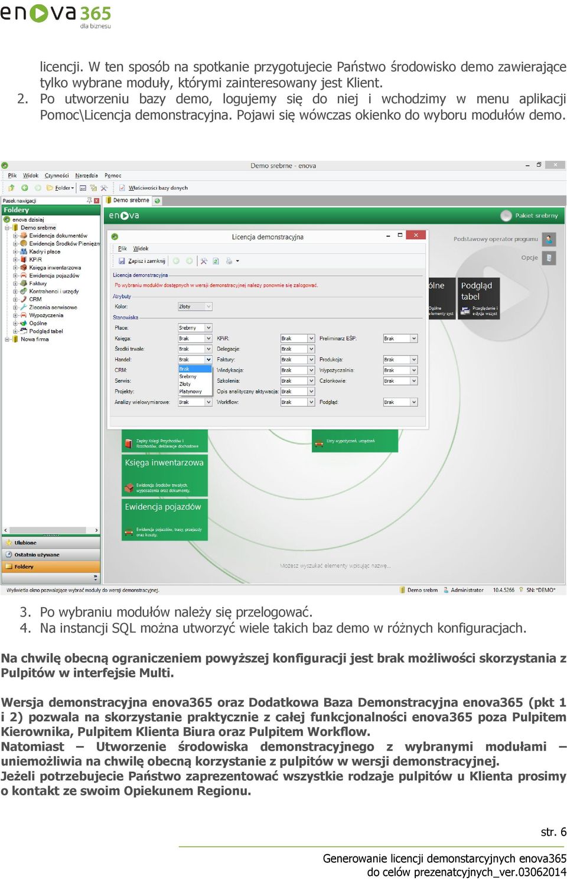Screen dimensions: 567x880
Task: Click the horizontal scrollbar under the folder tree
Action: click(51, 530)
